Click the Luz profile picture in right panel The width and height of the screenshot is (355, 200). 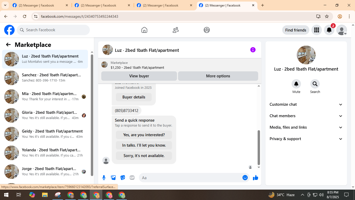(306, 55)
